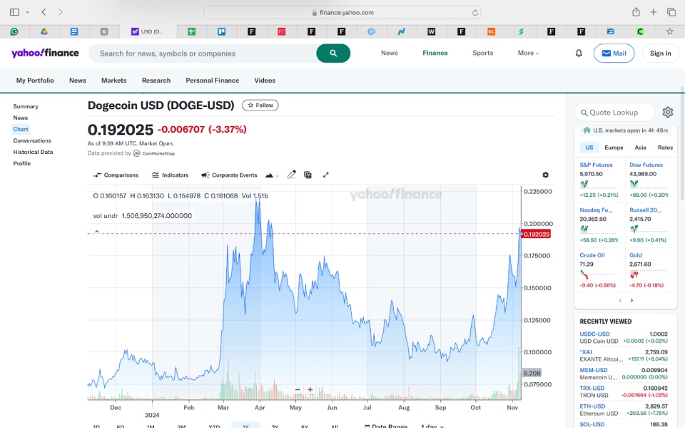Open Indicators menu

coord(170,175)
